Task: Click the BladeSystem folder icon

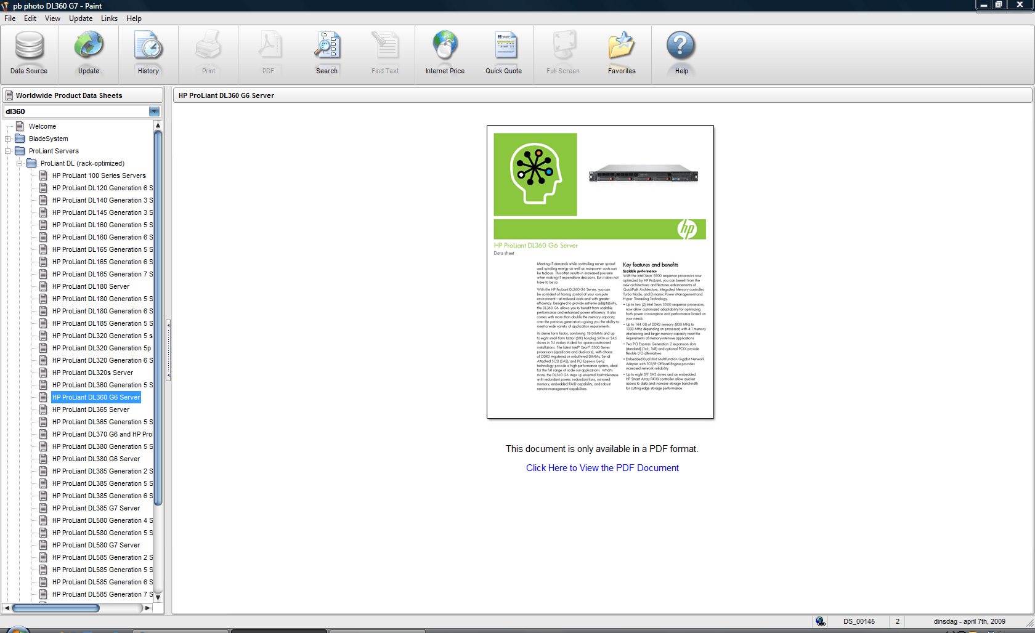Action: [x=20, y=139]
